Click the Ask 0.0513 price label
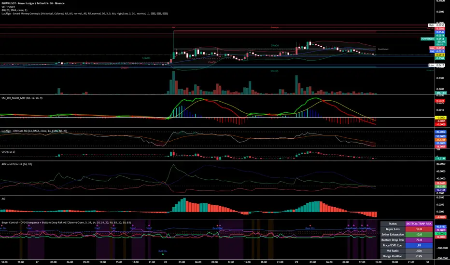Viewport: 450px width, 265px height. tap(437, 48)
